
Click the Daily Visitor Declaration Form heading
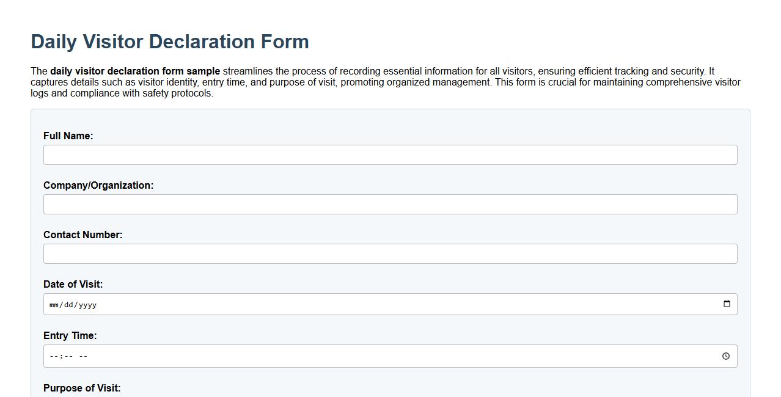[169, 42]
